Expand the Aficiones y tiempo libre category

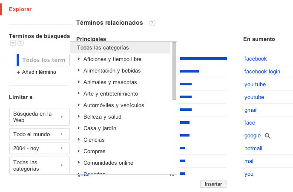click(79, 59)
